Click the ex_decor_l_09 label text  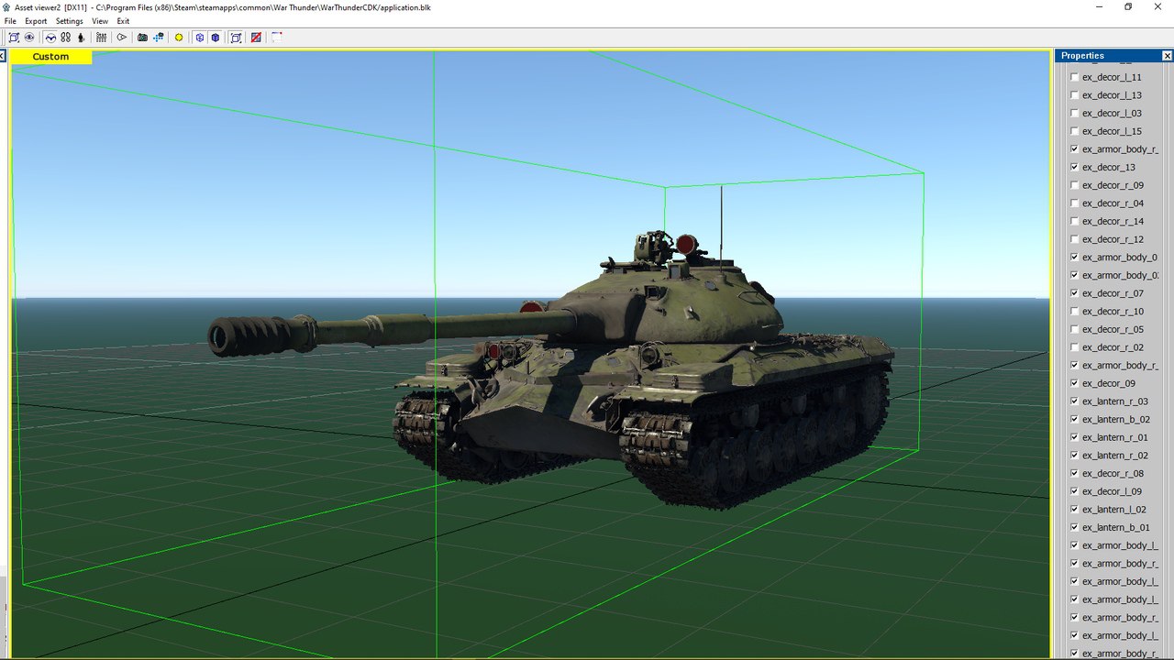click(1112, 491)
